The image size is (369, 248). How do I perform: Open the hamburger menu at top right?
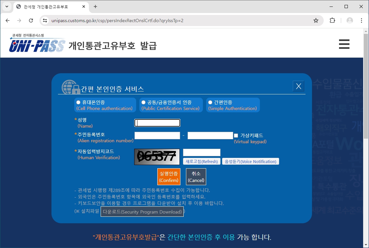pos(344,44)
